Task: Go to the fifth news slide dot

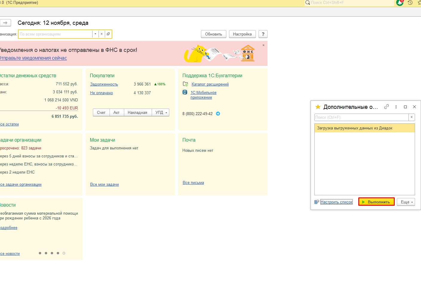Action: tap(64, 253)
